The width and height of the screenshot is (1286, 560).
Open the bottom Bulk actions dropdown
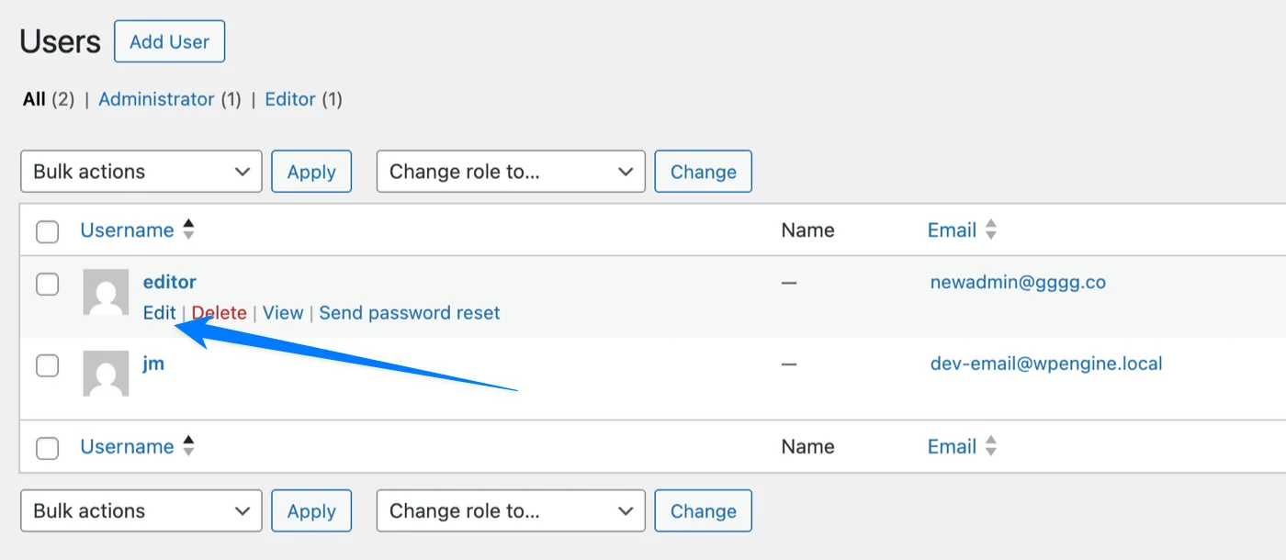pyautogui.click(x=141, y=510)
